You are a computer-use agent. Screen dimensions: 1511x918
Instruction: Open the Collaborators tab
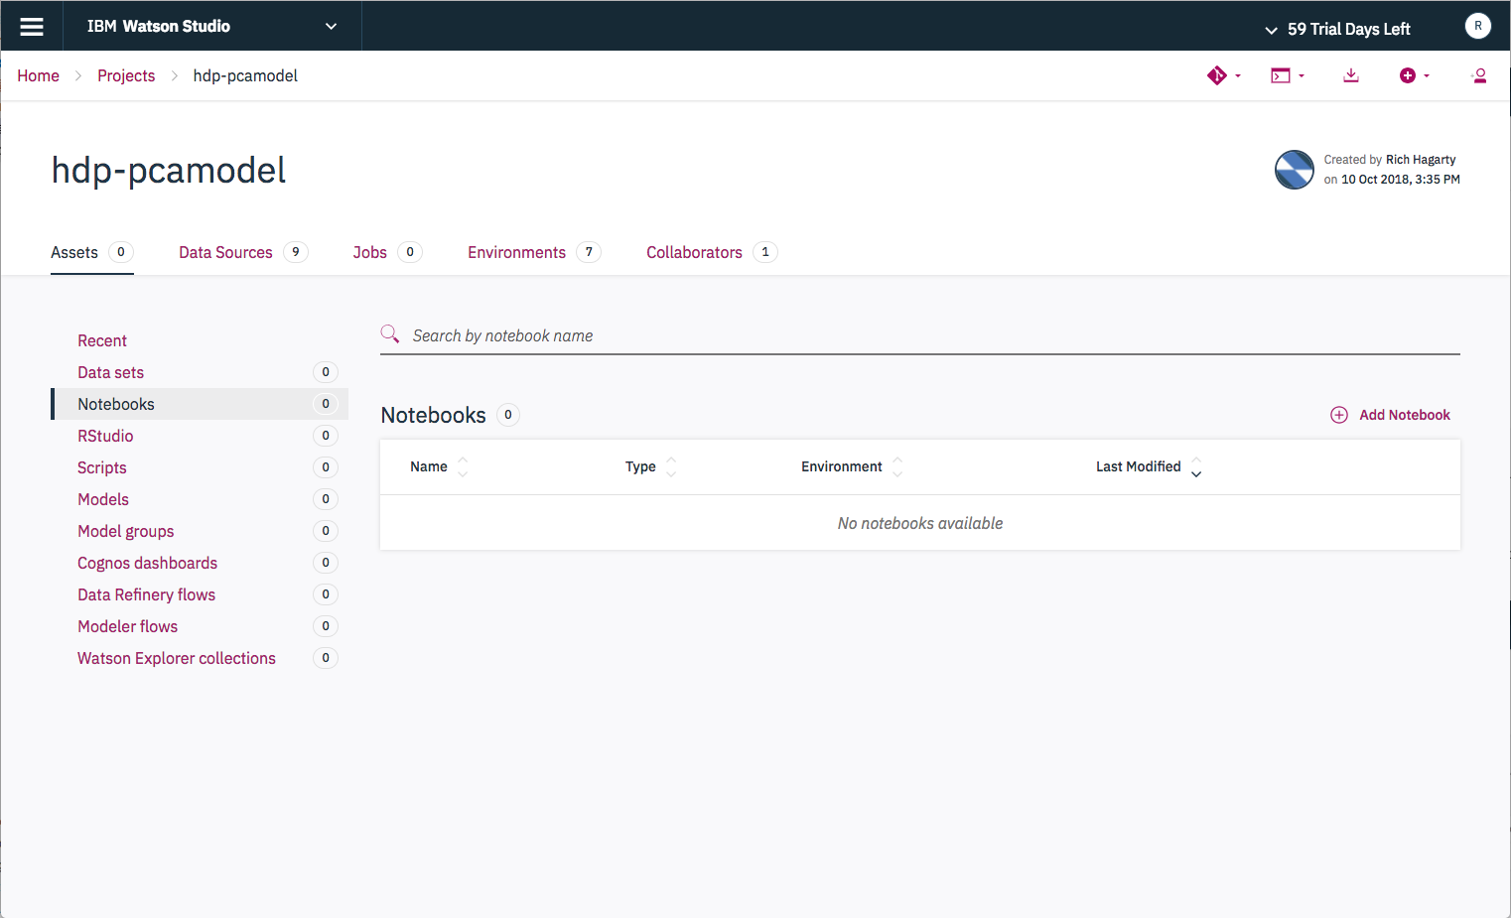pos(712,252)
